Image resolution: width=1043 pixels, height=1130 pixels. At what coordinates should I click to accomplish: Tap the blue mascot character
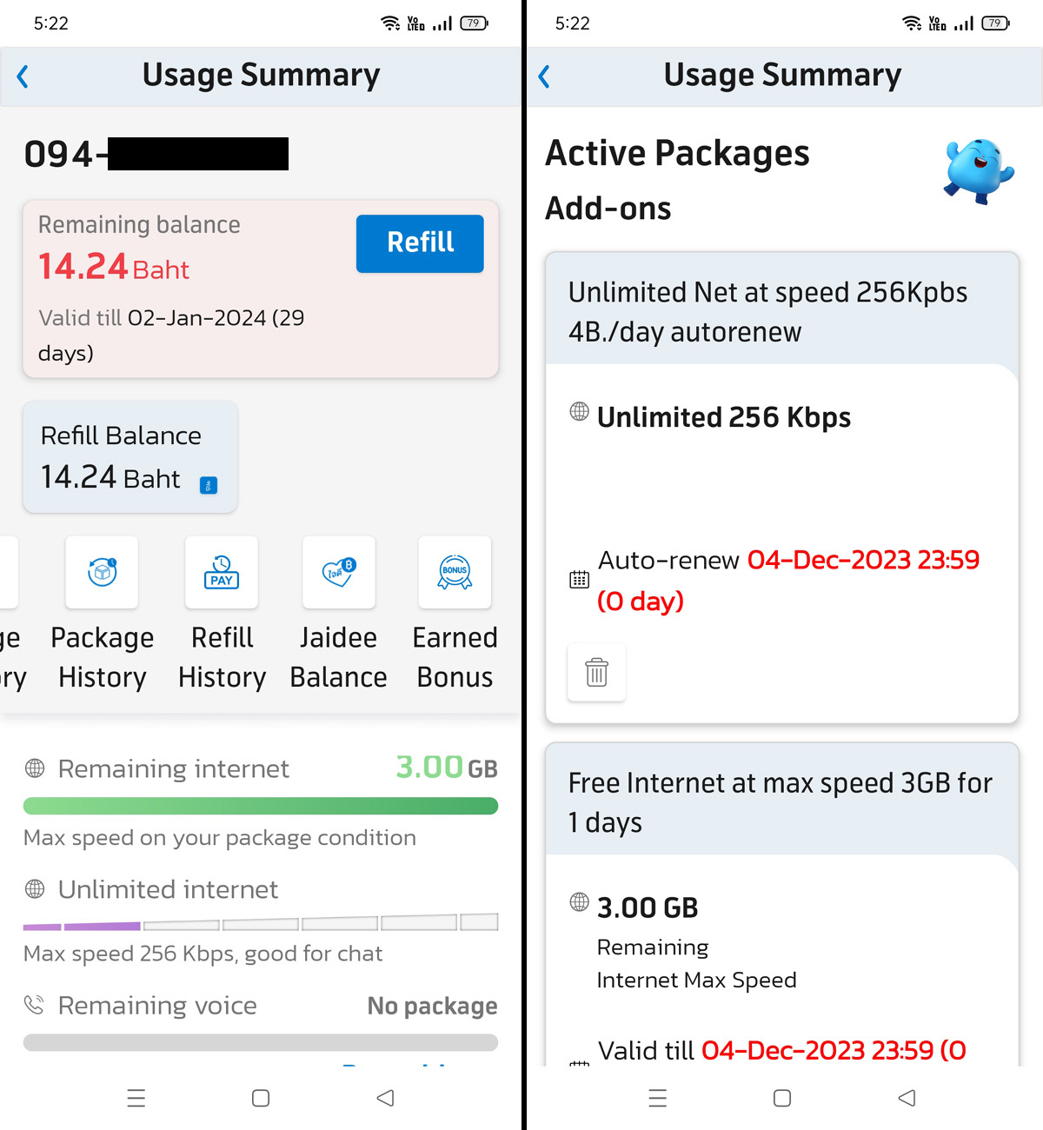(979, 170)
